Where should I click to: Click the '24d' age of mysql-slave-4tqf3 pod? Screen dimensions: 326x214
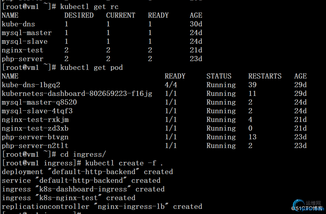300,111
